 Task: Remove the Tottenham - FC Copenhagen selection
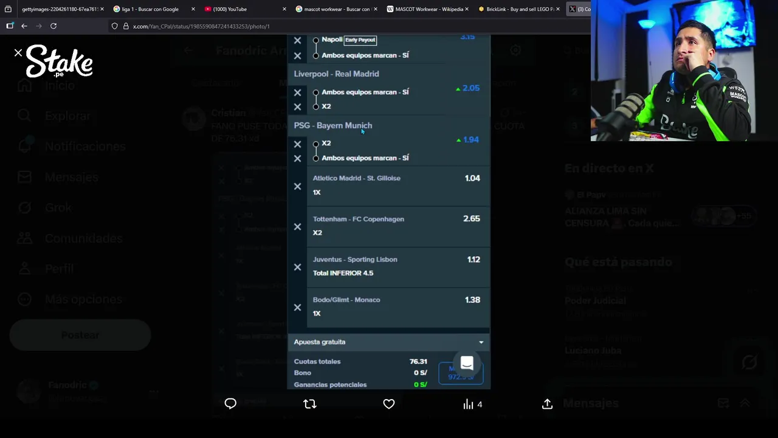point(297,226)
